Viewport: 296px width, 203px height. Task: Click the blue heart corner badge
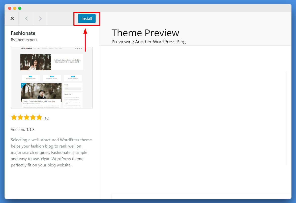click(23, 85)
